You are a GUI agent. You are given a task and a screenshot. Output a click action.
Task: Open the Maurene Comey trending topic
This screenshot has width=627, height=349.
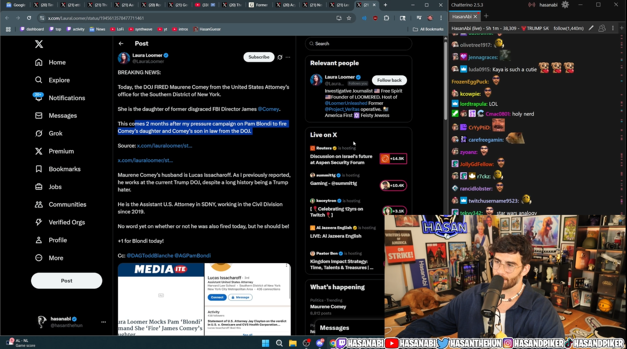click(328, 307)
